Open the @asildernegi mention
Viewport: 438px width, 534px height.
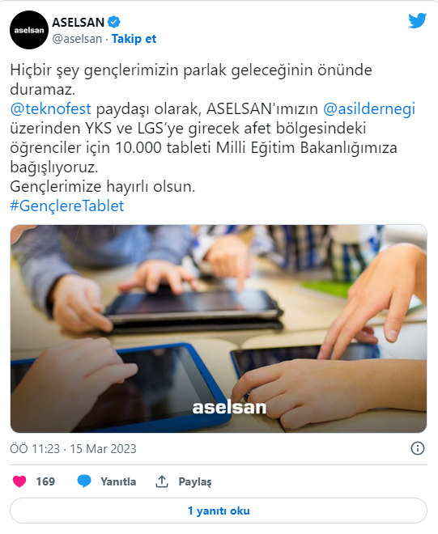[x=369, y=109]
